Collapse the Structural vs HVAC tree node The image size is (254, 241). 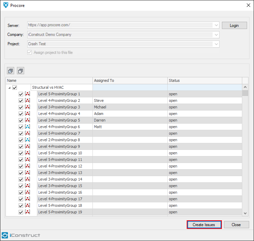click(9, 88)
